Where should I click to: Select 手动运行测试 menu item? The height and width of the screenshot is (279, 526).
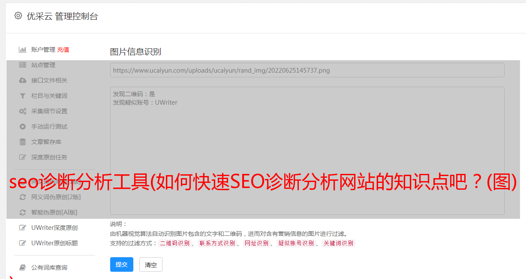[x=49, y=126]
